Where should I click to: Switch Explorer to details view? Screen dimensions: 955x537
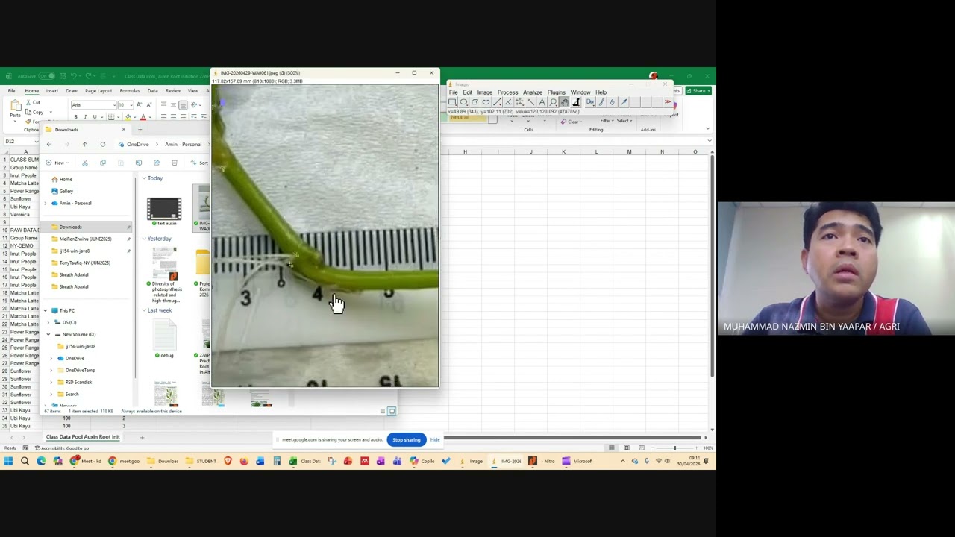point(383,411)
